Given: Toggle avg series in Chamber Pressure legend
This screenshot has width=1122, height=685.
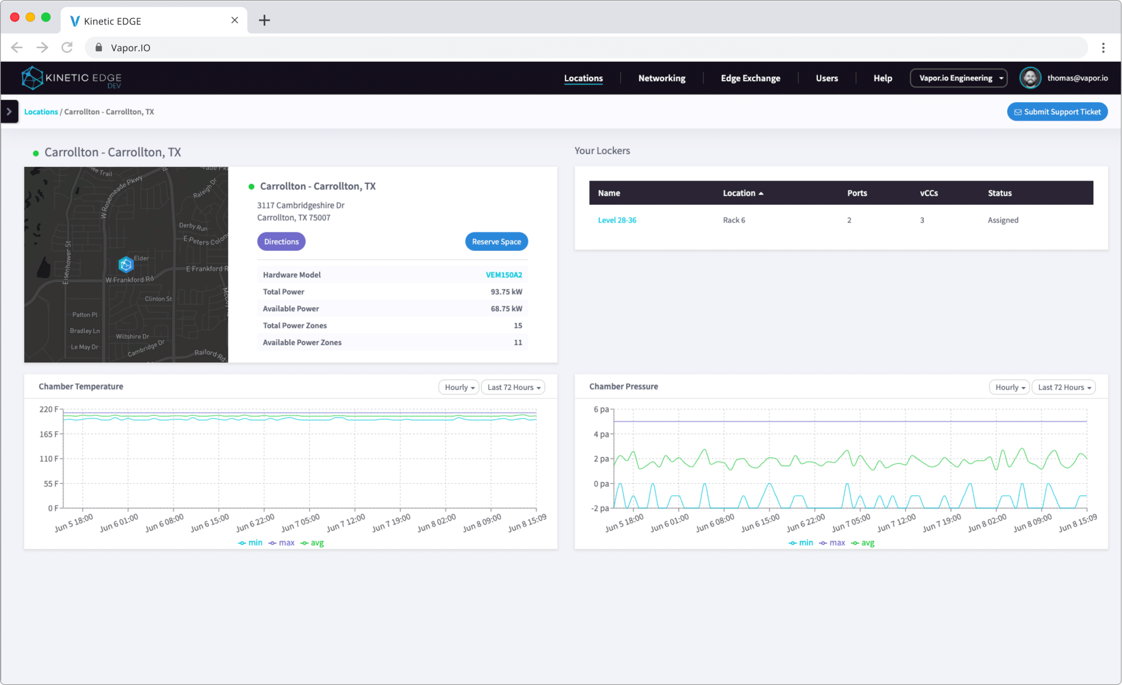Looking at the screenshot, I should point(863,543).
